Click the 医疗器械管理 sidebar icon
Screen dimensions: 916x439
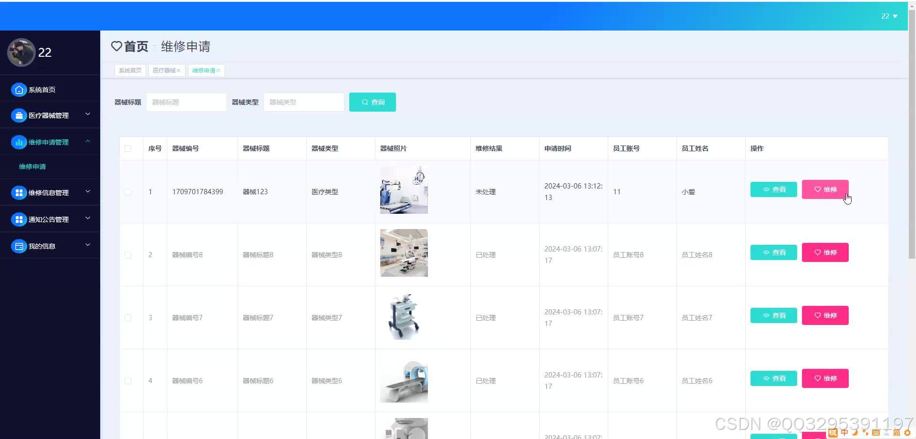click(x=19, y=115)
